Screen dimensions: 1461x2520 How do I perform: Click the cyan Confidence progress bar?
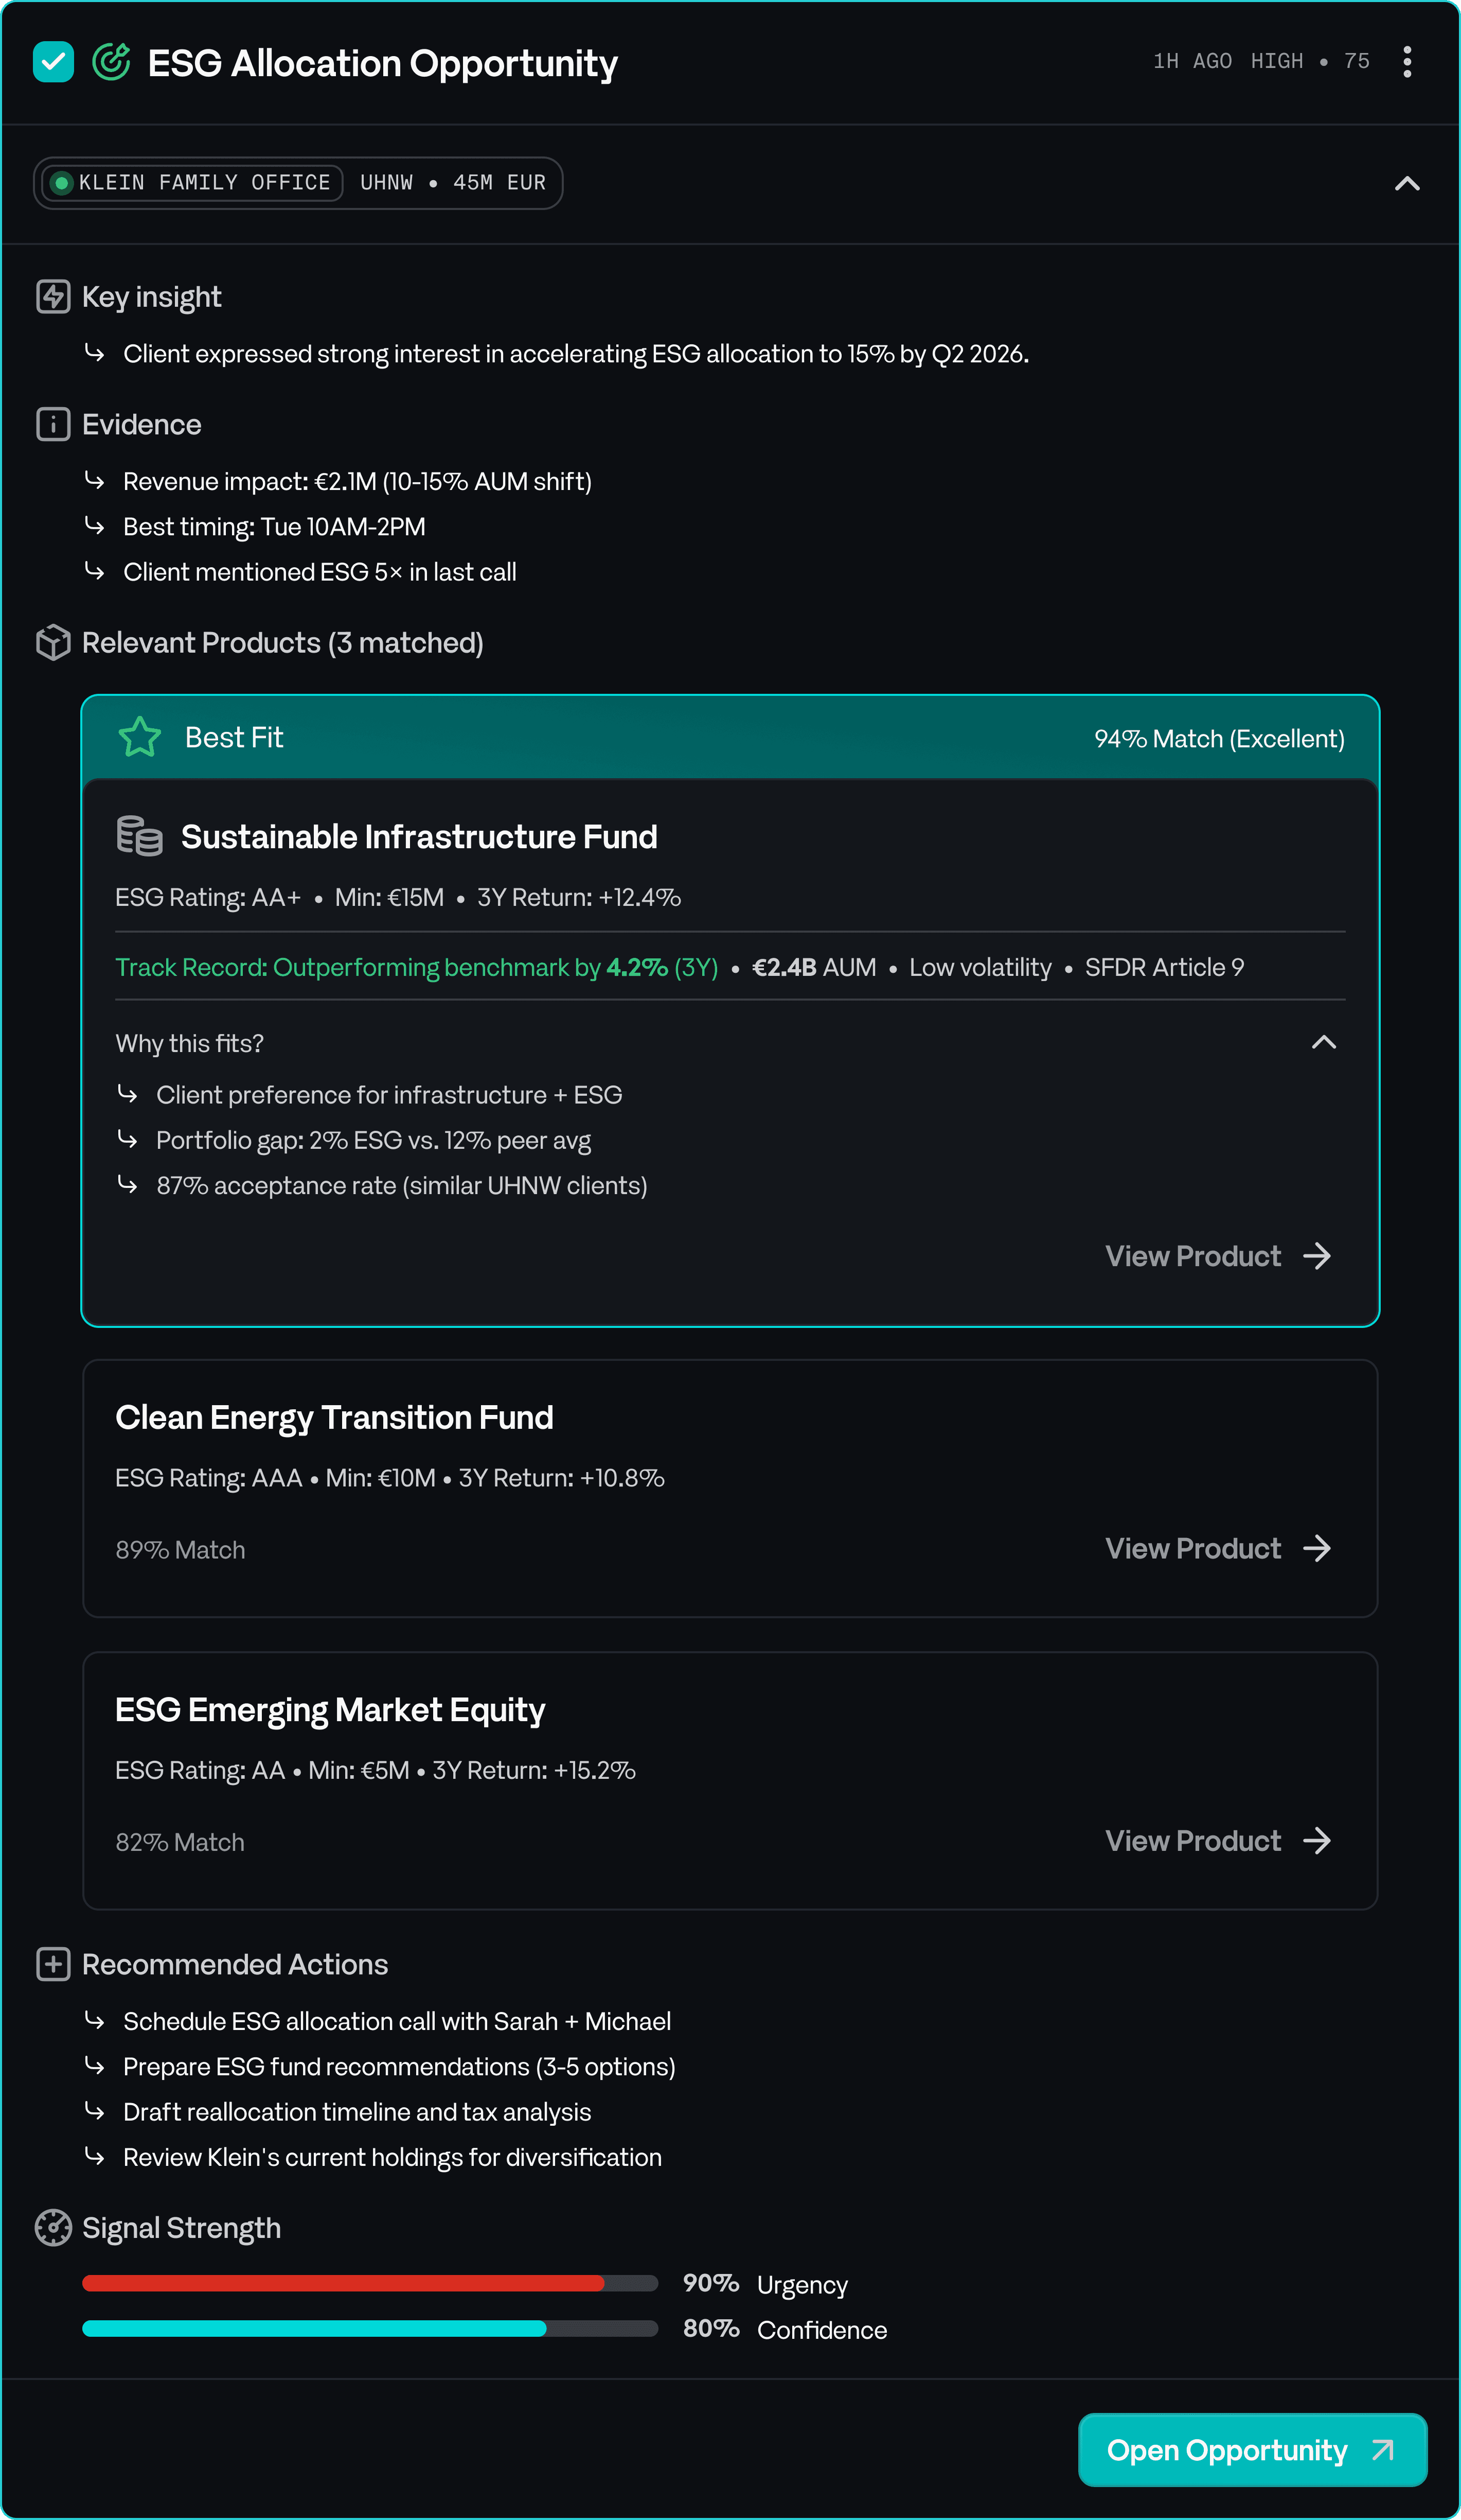[x=370, y=2329]
